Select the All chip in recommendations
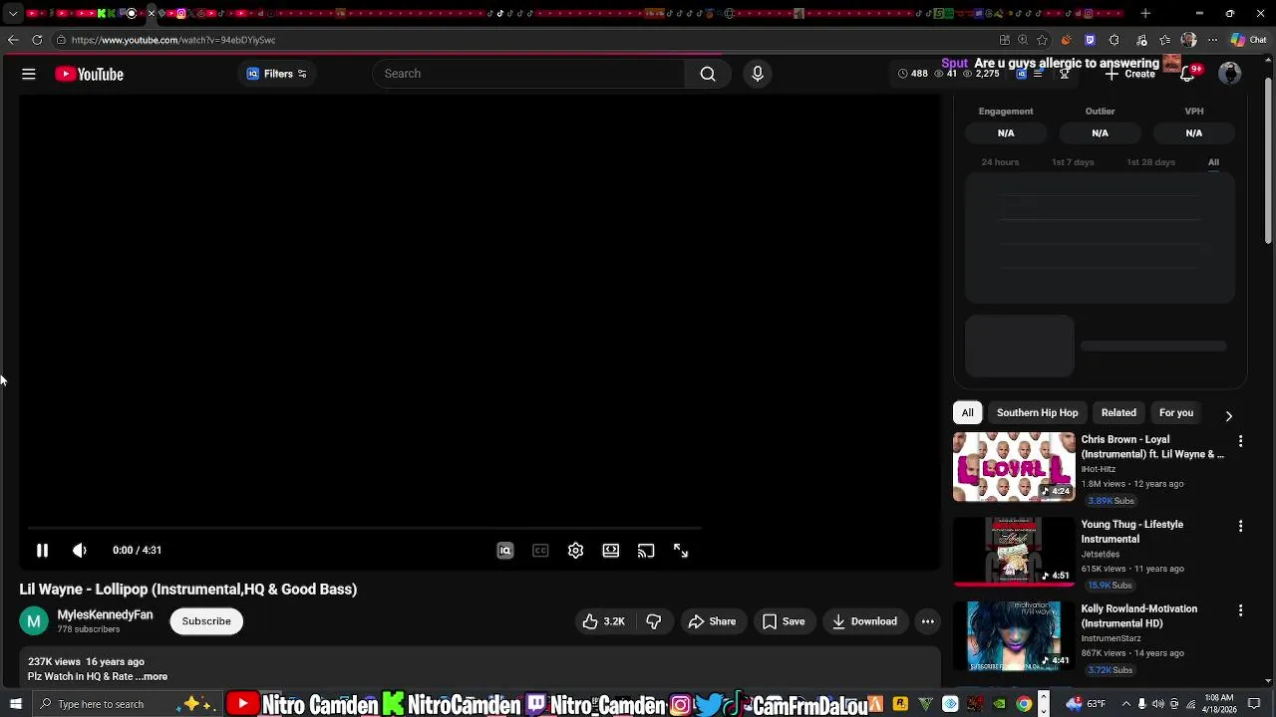The width and height of the screenshot is (1276, 717). click(x=967, y=412)
